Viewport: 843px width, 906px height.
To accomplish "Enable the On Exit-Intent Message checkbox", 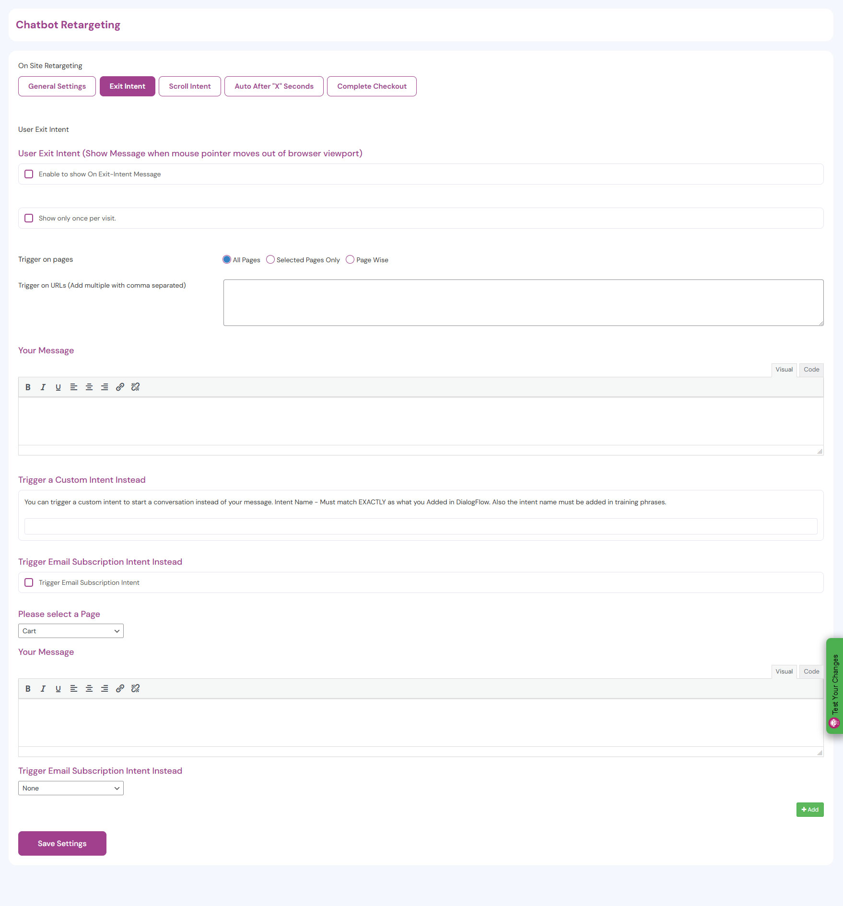I will 29,174.
